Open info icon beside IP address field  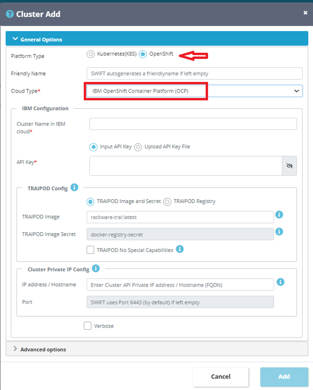281,282
